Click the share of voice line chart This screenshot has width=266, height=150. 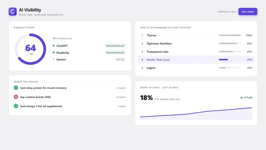(196, 113)
